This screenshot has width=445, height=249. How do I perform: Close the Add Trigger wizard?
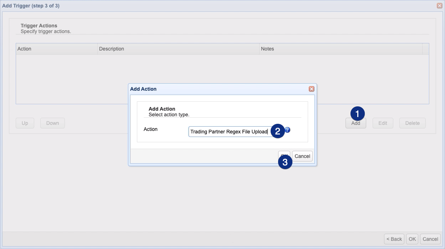(439, 5)
